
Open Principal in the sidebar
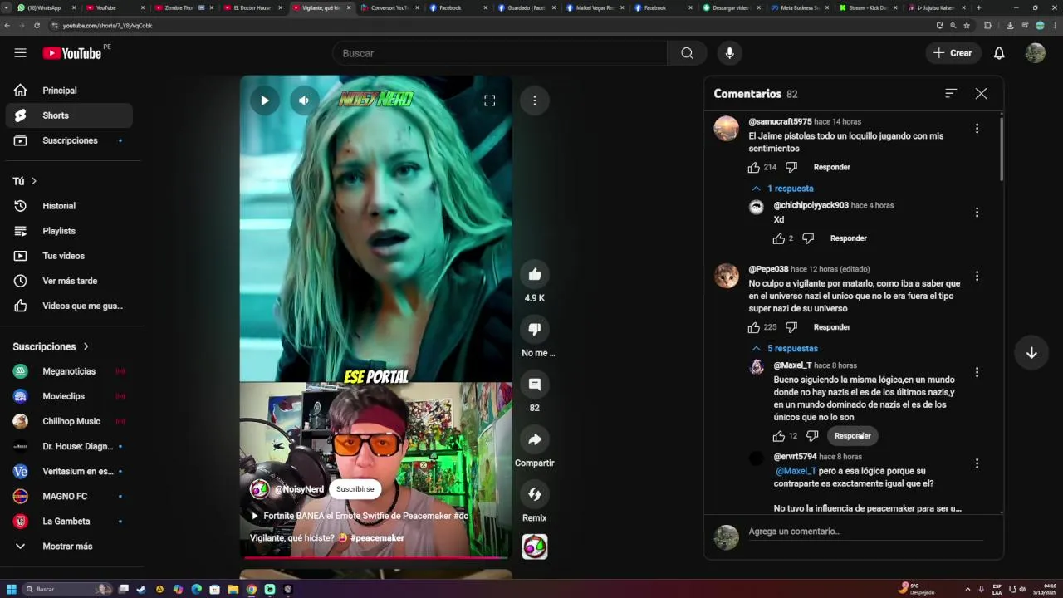pos(69,91)
